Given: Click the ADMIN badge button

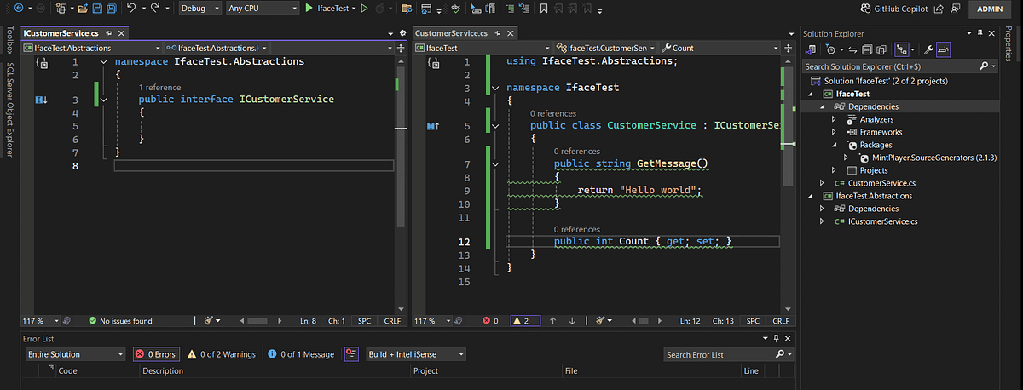Looking at the screenshot, I should (991, 9).
